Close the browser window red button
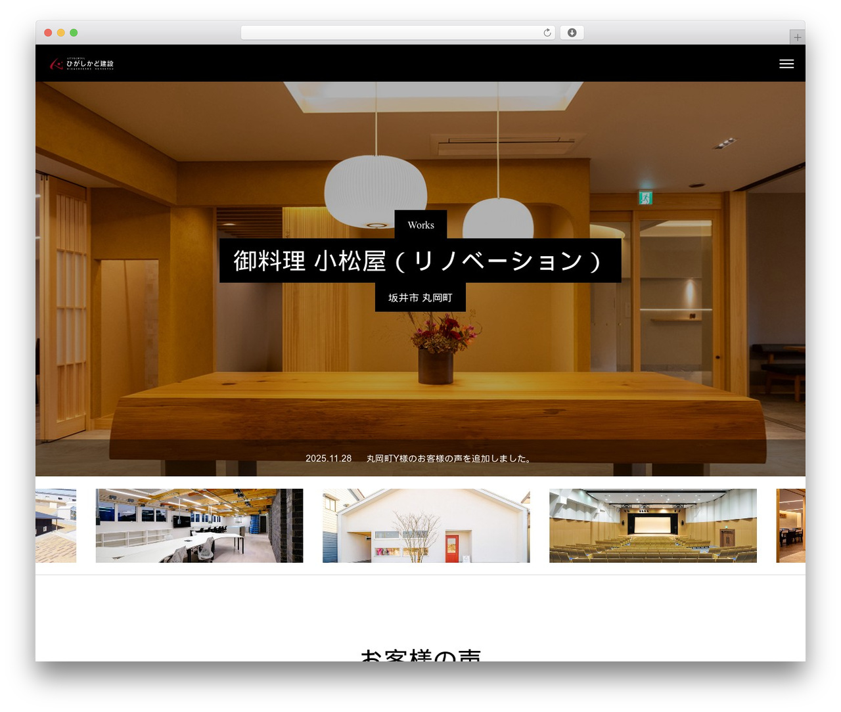Image resolution: width=841 pixels, height=712 pixels. tap(48, 33)
